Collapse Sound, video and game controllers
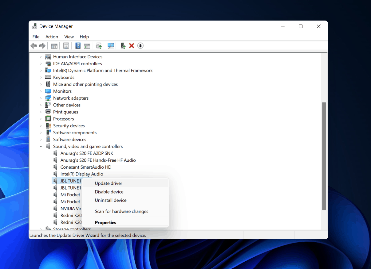Screen dimensions: 371x269 (x=41, y=147)
